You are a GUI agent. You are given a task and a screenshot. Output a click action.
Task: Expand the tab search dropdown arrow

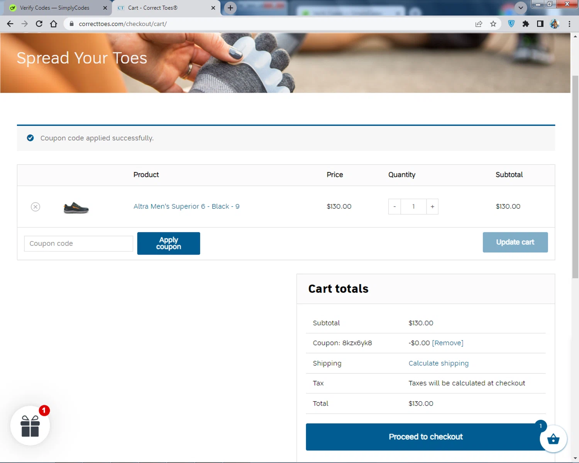[521, 8]
